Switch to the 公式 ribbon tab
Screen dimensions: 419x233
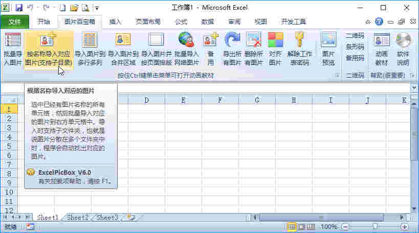coord(181,21)
